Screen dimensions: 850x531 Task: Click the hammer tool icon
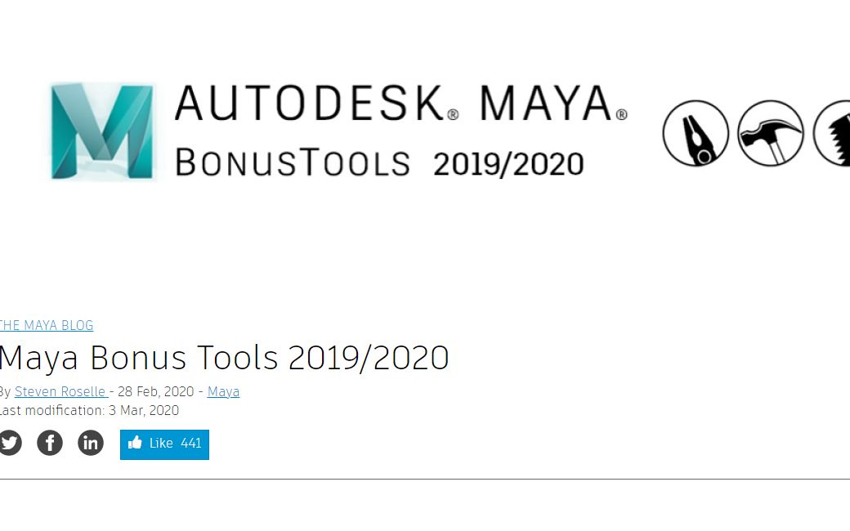click(x=769, y=134)
